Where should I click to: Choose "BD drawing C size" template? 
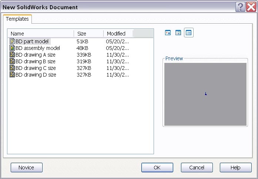[x=36, y=68]
